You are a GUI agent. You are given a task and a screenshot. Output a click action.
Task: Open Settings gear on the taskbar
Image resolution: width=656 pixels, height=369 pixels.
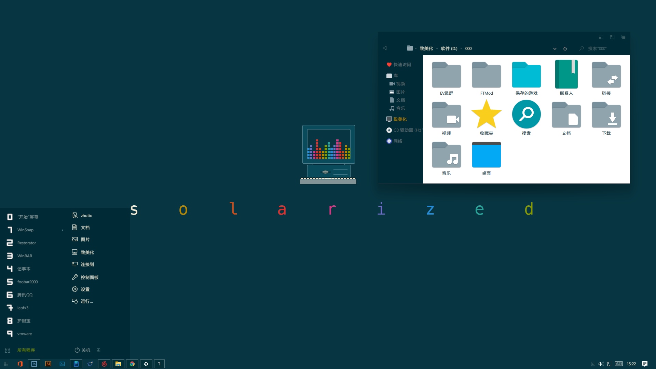[x=146, y=364]
